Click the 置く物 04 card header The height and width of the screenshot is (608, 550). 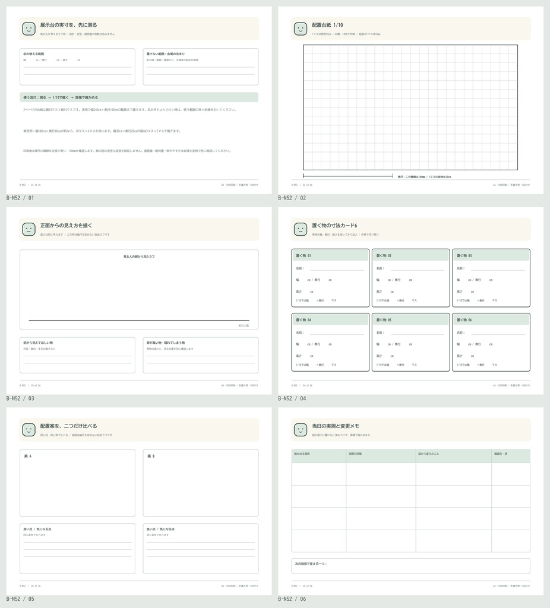[330, 320]
